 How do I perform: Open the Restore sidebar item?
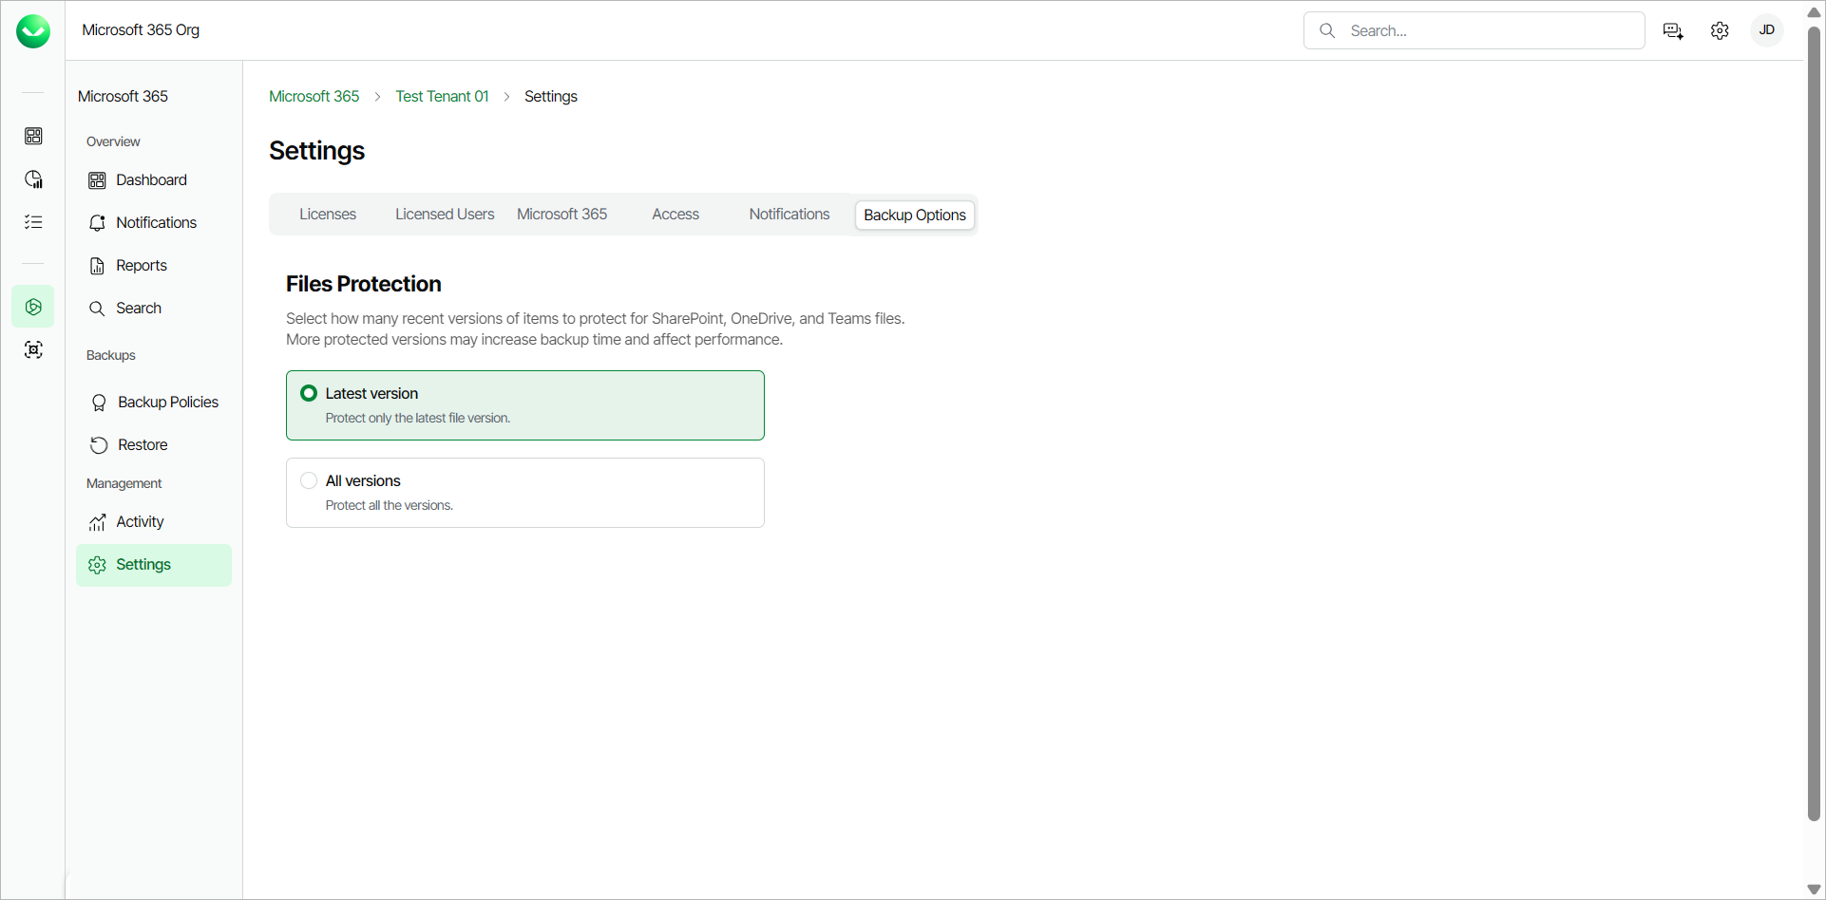(143, 445)
